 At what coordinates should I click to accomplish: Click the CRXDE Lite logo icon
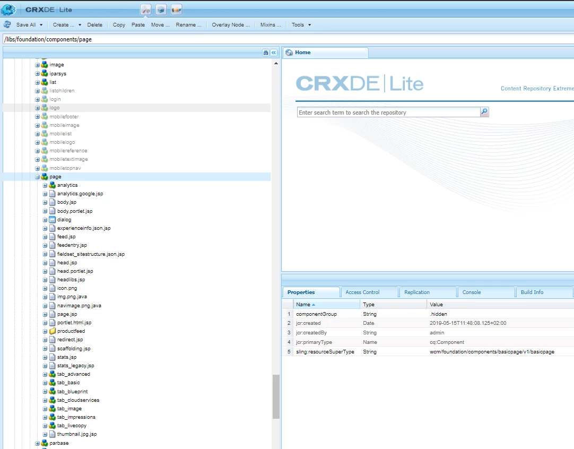tap(9, 10)
